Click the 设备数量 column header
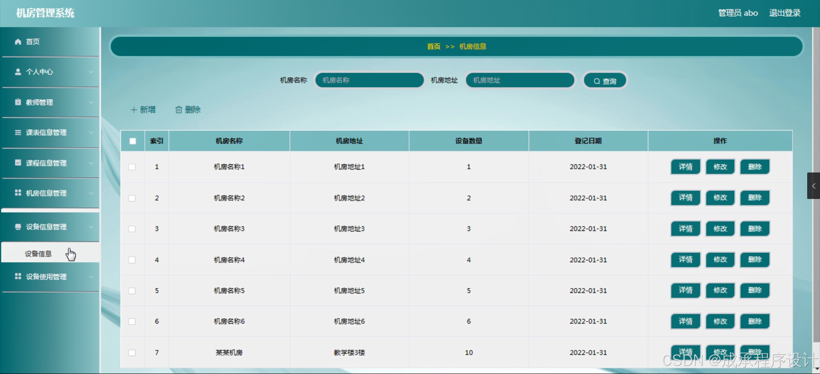 [469, 141]
